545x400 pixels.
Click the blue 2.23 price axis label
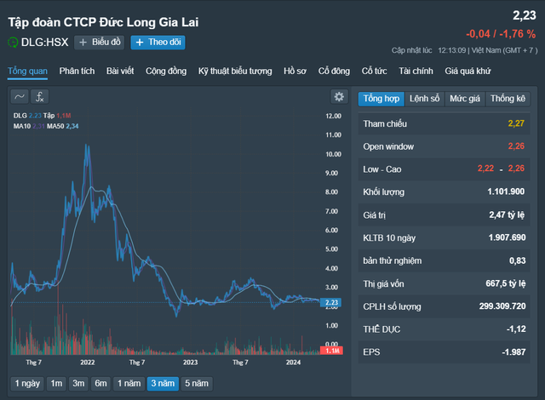333,302
